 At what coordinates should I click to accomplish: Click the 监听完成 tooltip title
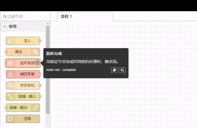pos(54,54)
